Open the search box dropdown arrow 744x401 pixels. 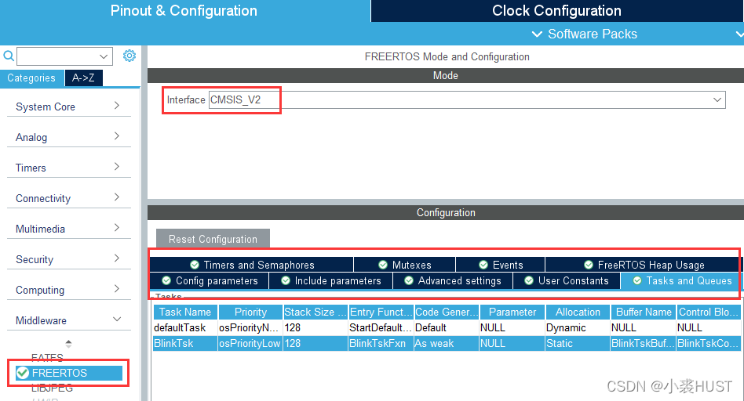click(x=104, y=56)
